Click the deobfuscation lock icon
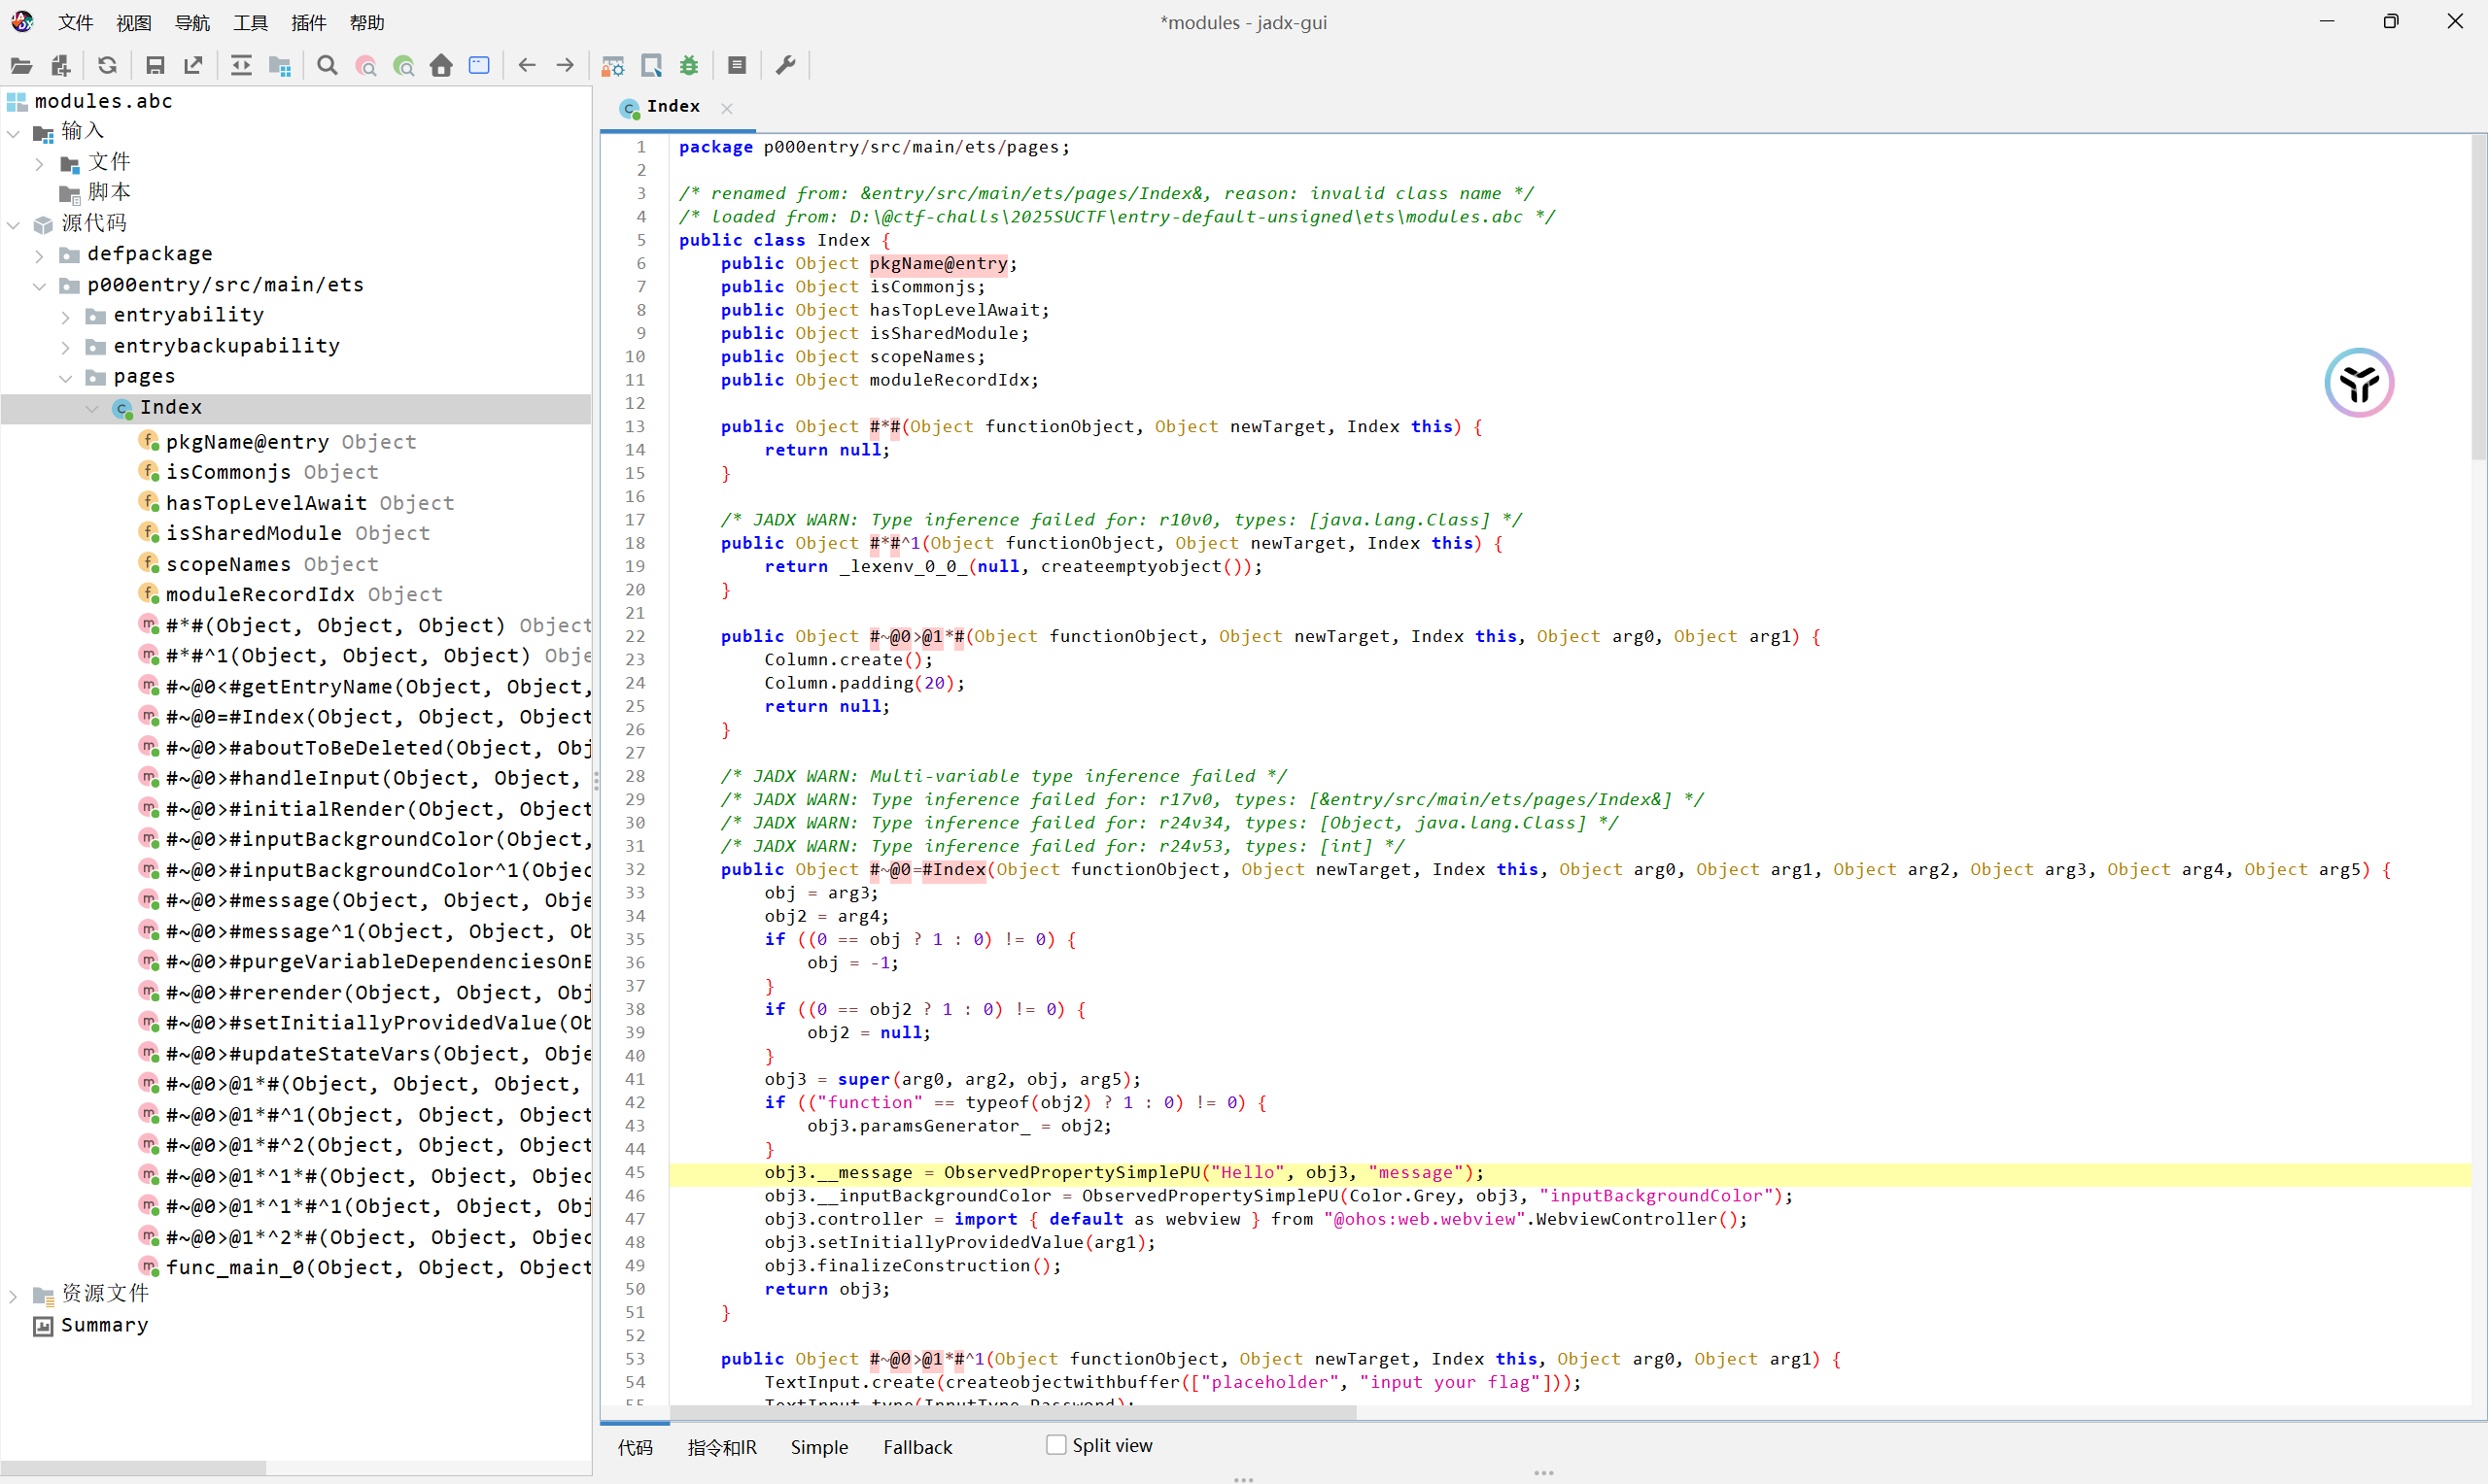The height and width of the screenshot is (1484, 2488). point(612,66)
